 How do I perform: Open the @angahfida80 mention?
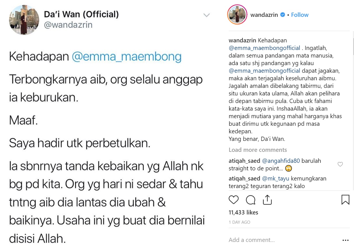tap(281, 161)
